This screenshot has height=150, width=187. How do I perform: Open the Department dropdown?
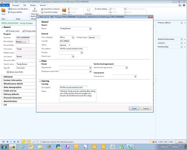[91, 67]
